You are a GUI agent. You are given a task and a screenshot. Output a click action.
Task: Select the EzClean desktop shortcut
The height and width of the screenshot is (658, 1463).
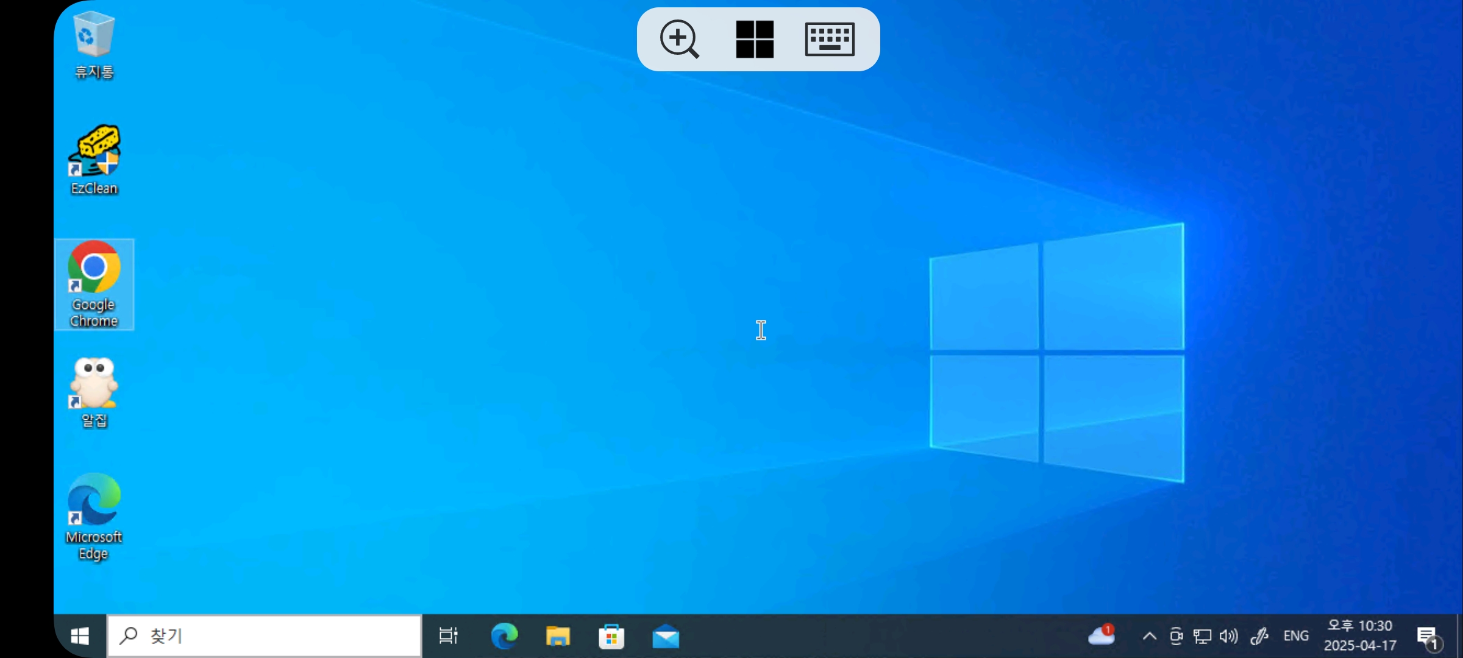point(94,160)
